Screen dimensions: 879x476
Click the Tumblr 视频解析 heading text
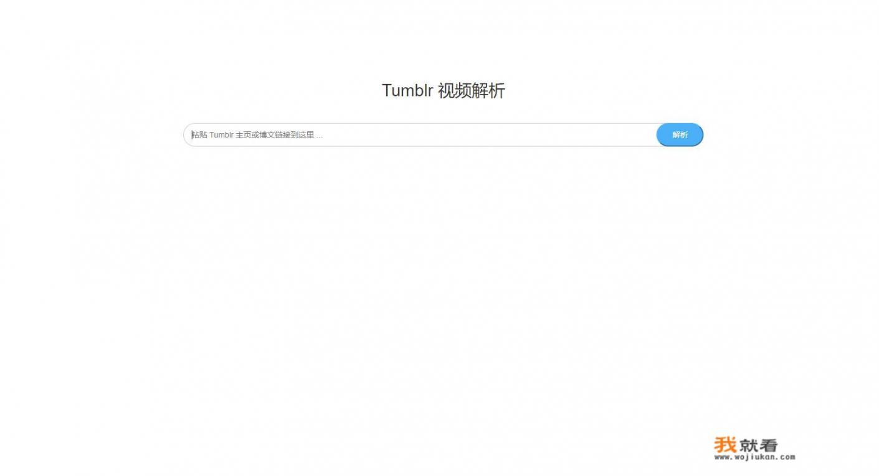click(x=443, y=91)
